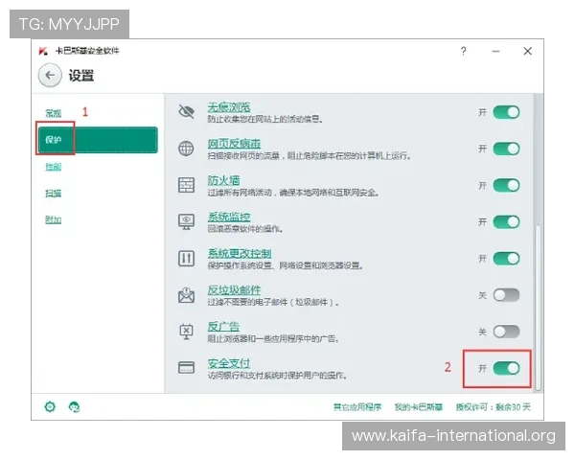Click the 反广告 blocked banner icon

coord(186,332)
